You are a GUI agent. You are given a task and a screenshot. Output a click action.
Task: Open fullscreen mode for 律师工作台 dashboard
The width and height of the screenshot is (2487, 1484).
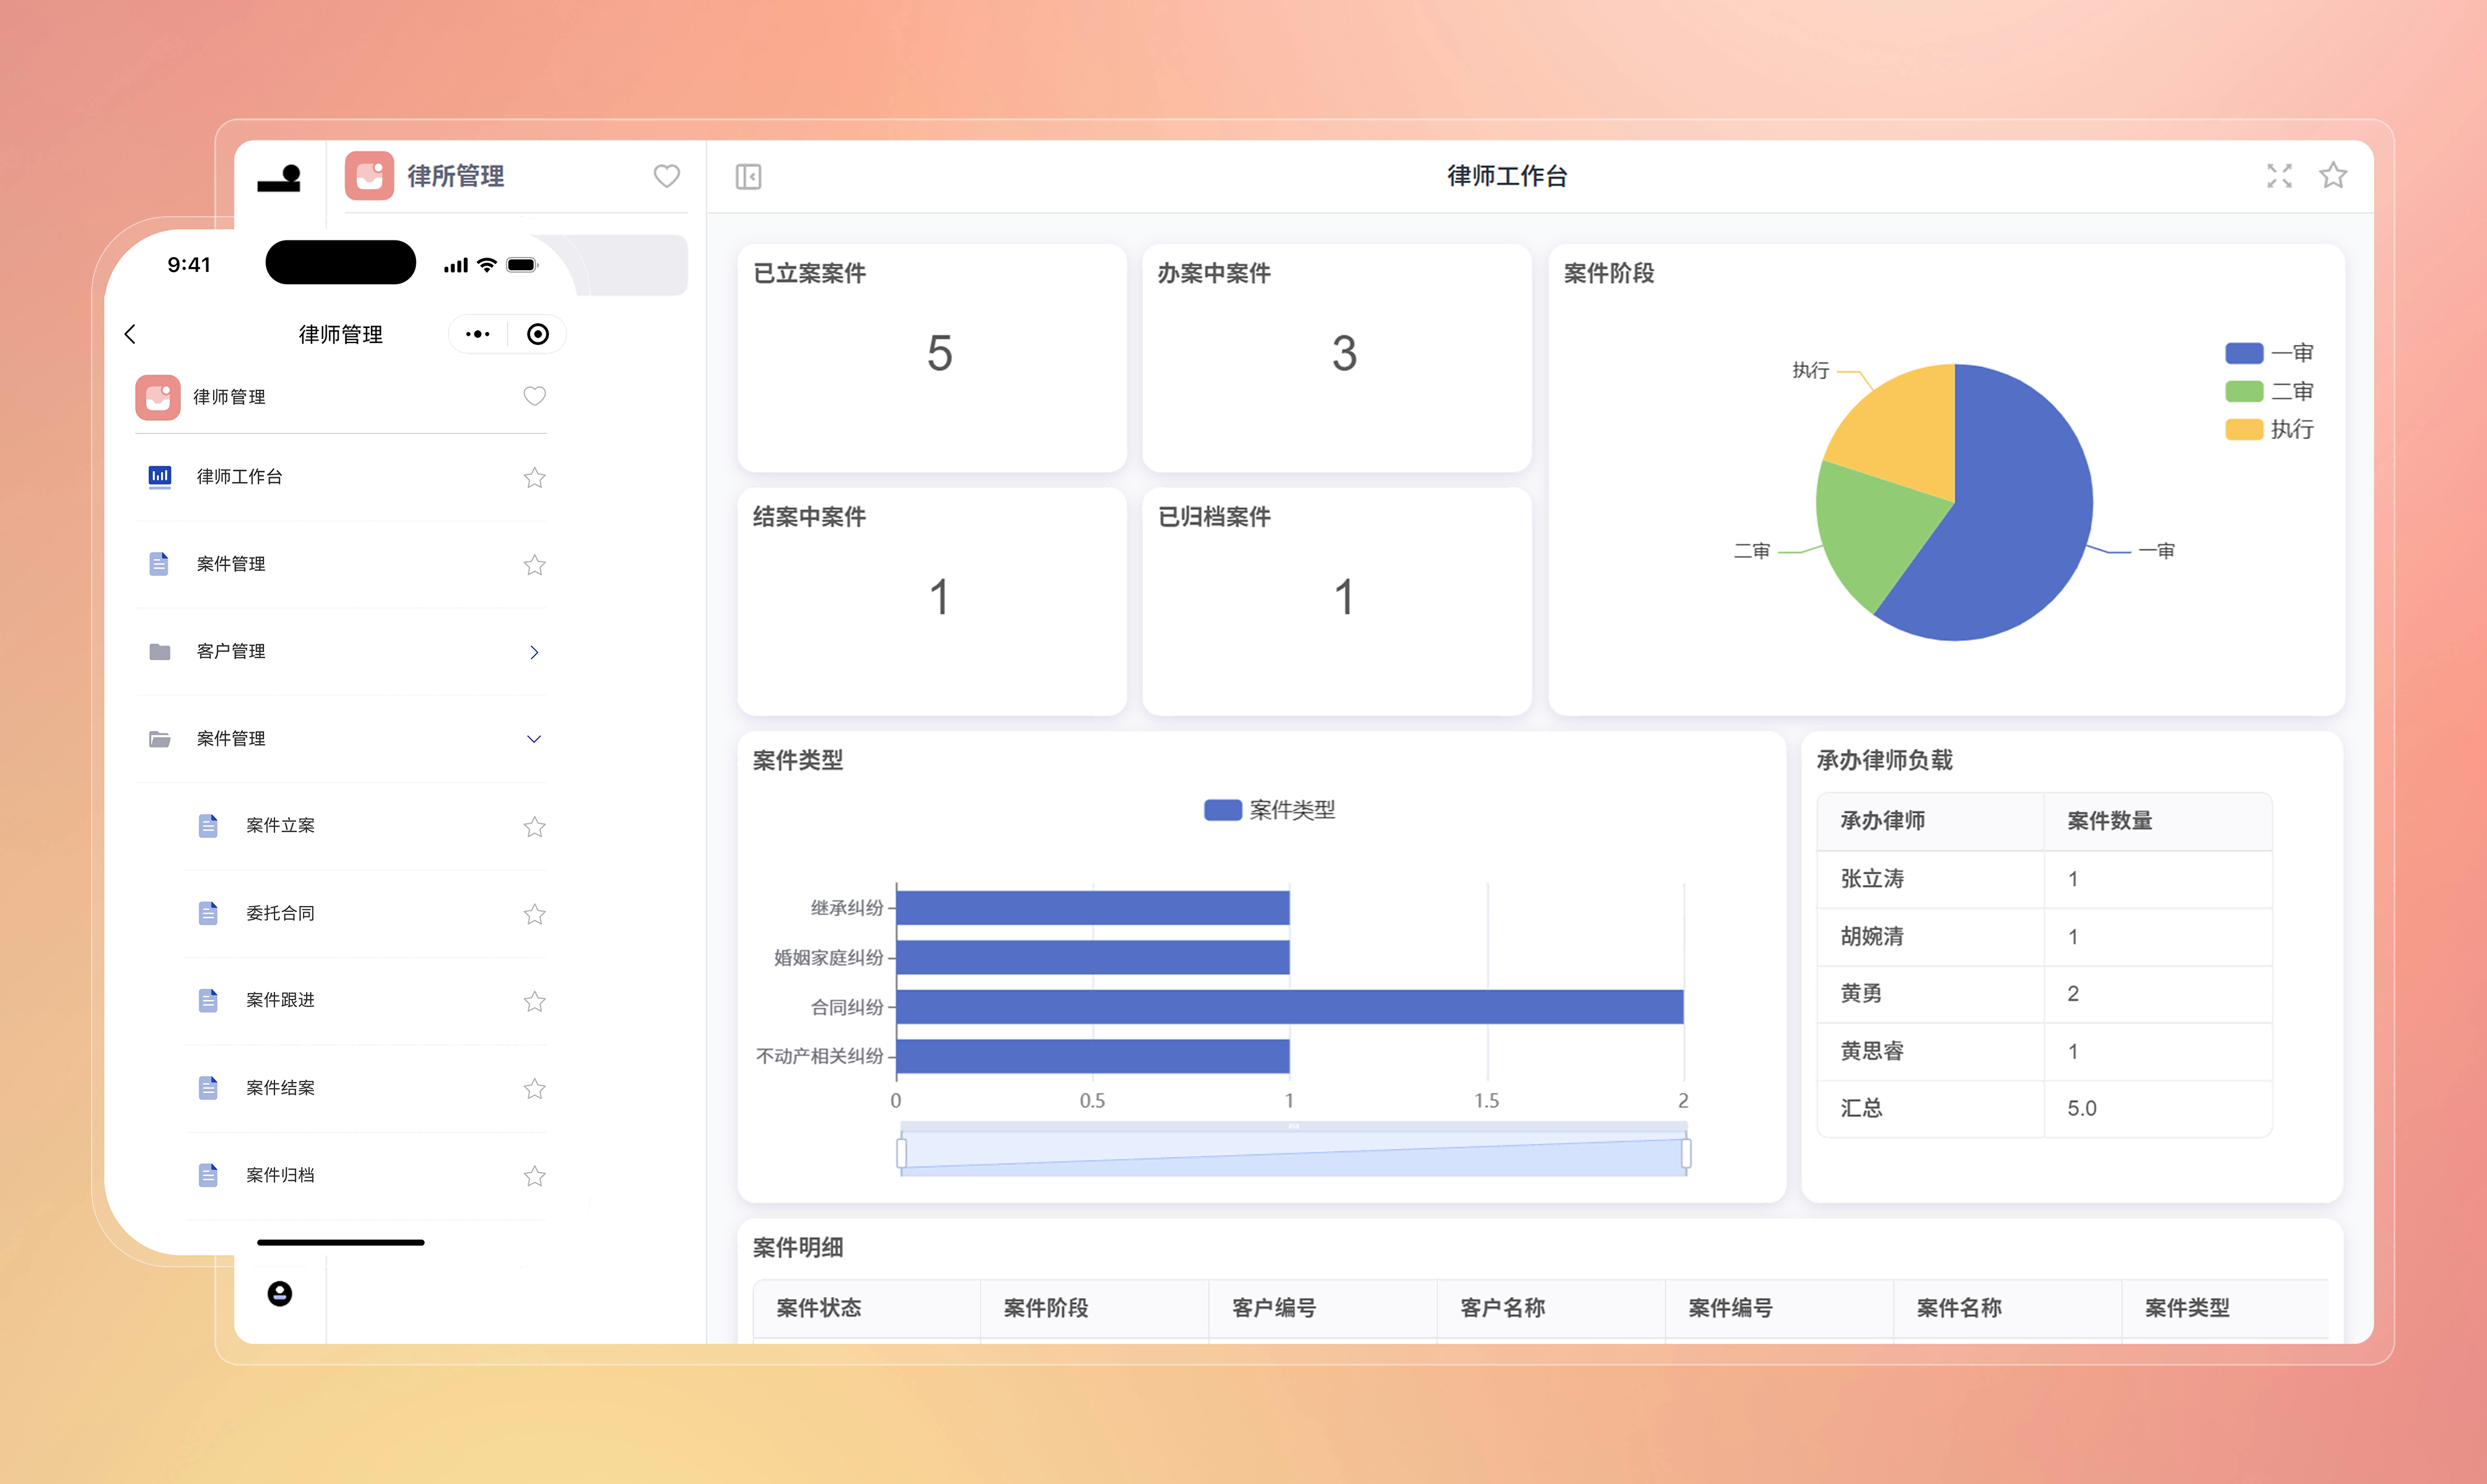(x=2279, y=176)
